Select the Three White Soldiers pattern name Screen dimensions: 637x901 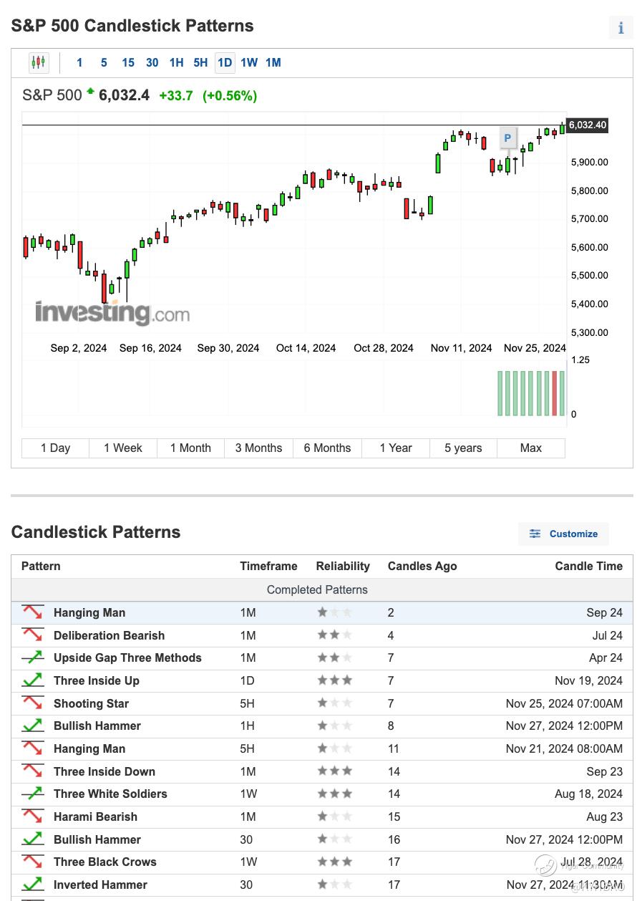(110, 794)
